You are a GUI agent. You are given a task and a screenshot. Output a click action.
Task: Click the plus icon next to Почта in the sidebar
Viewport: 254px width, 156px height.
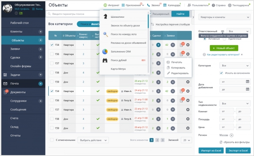point(41,84)
